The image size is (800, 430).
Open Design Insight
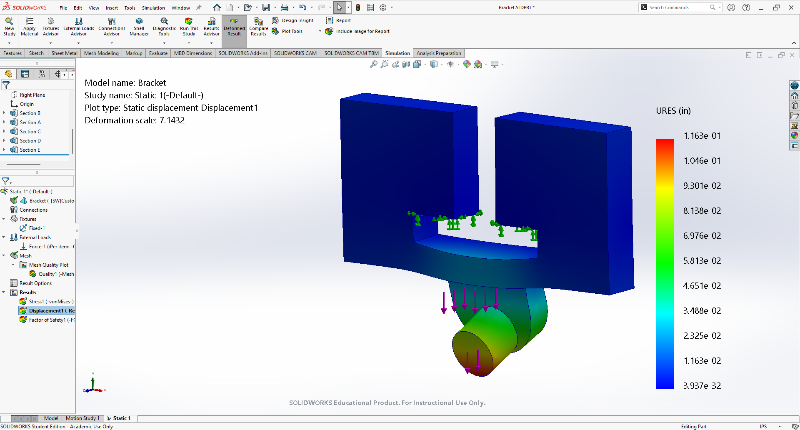(292, 20)
